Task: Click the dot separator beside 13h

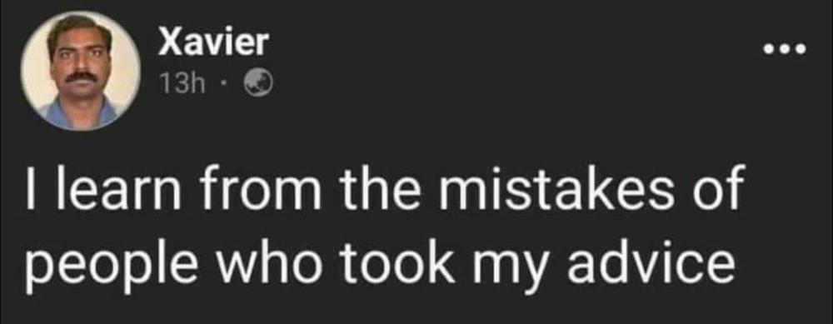Action: 225,84
